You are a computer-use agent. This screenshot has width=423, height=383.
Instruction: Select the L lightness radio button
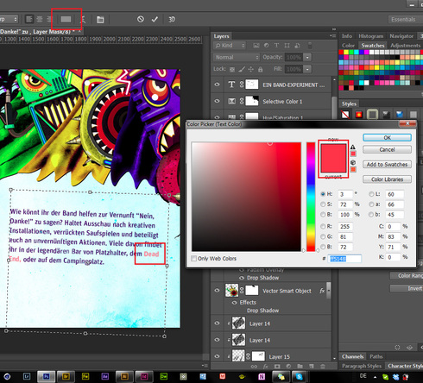point(371,194)
